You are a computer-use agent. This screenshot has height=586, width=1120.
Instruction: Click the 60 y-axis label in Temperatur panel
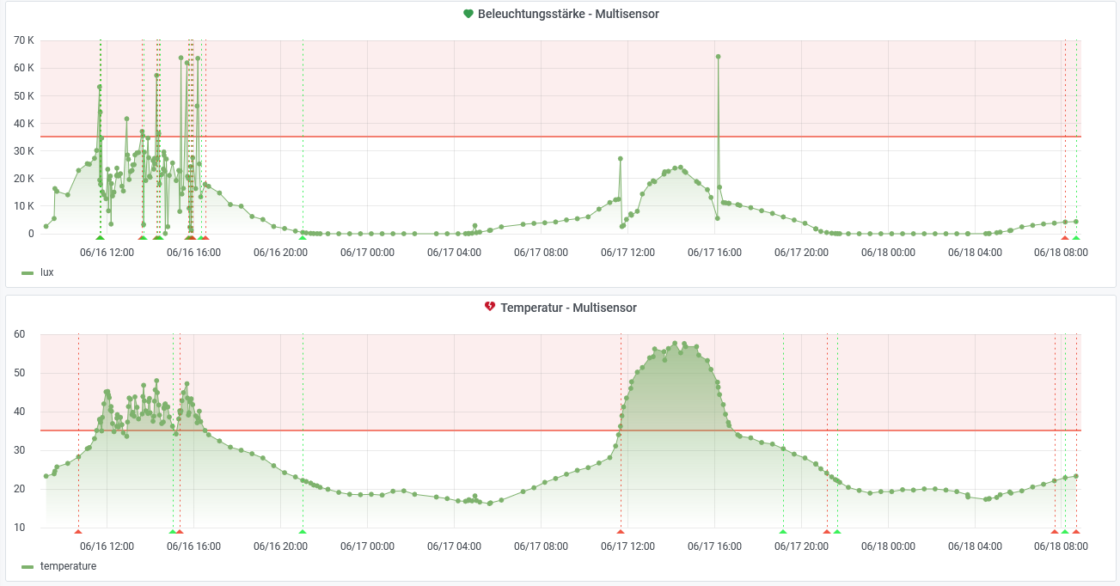pos(19,334)
